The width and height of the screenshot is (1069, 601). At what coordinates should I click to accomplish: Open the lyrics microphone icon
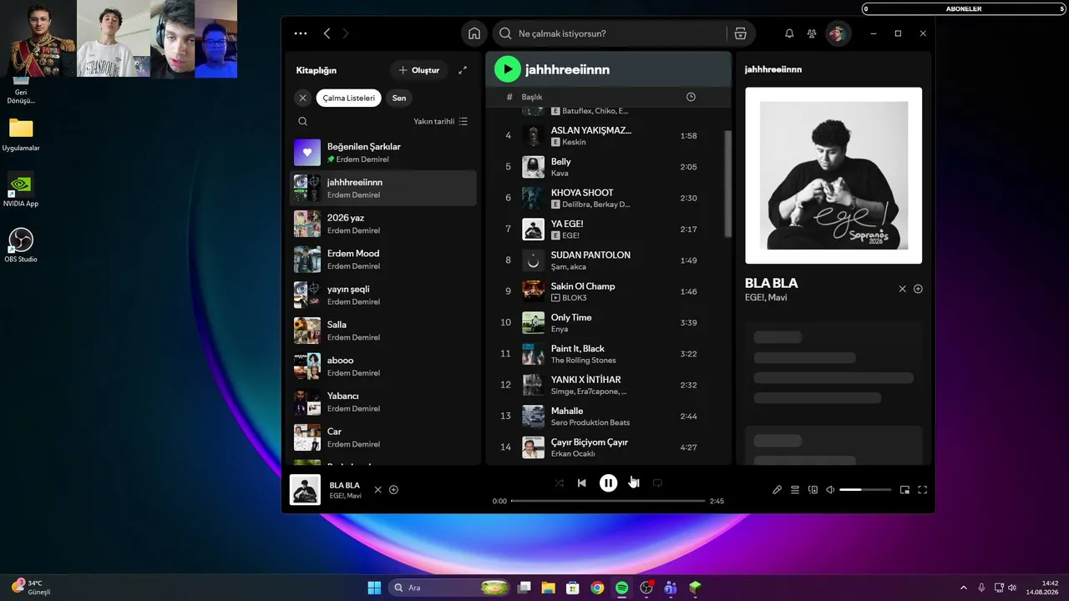(x=777, y=490)
